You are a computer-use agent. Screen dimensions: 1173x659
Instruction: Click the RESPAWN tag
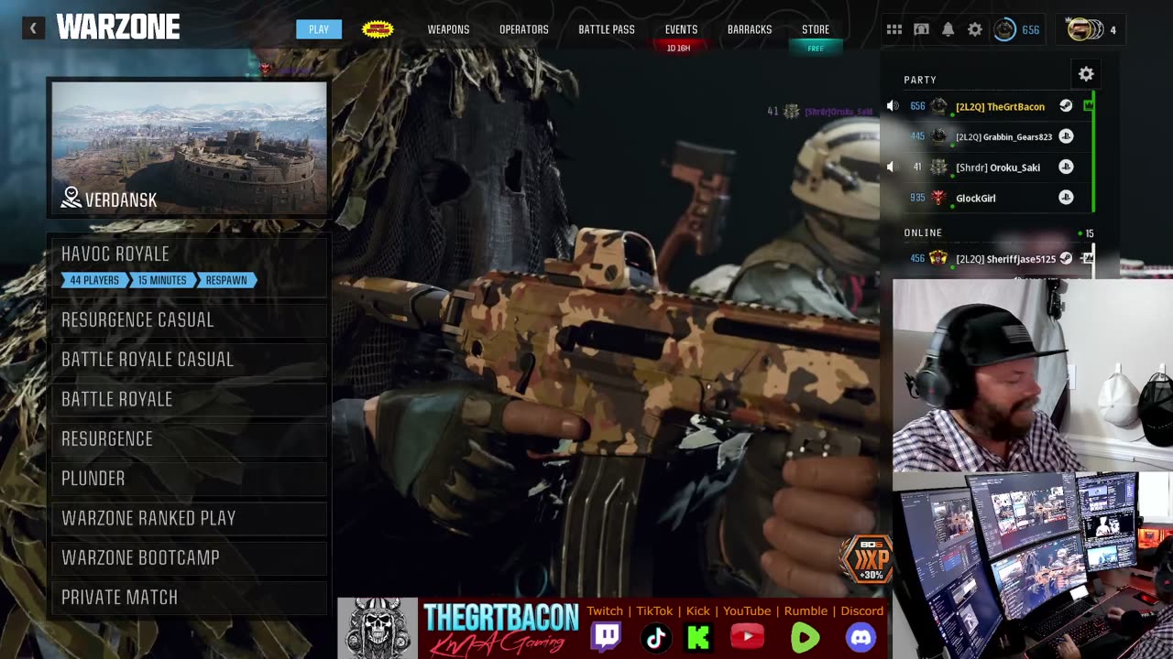[226, 280]
